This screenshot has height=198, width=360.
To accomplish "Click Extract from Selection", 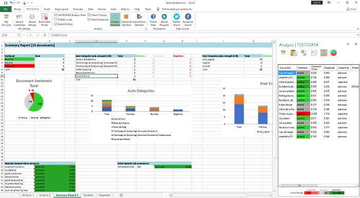I will [139, 20].
